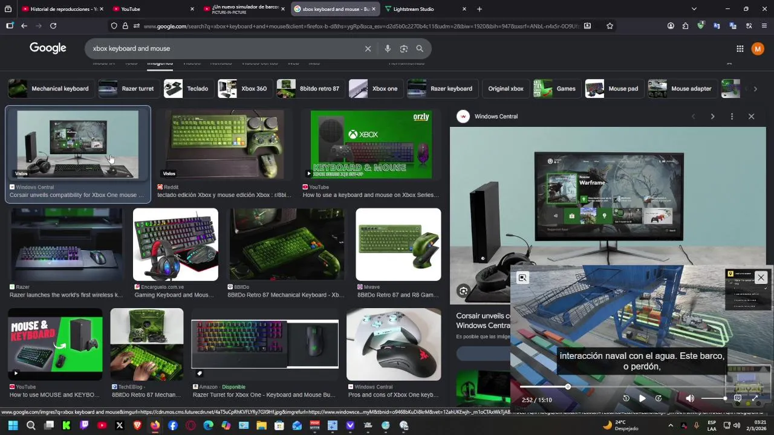The image size is (774, 435).
Task: Open the weather widget 24°C Despejado
Action: (620, 425)
